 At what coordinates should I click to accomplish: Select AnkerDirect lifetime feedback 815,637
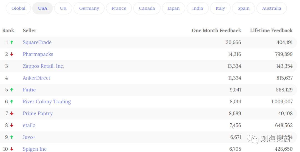284,78
